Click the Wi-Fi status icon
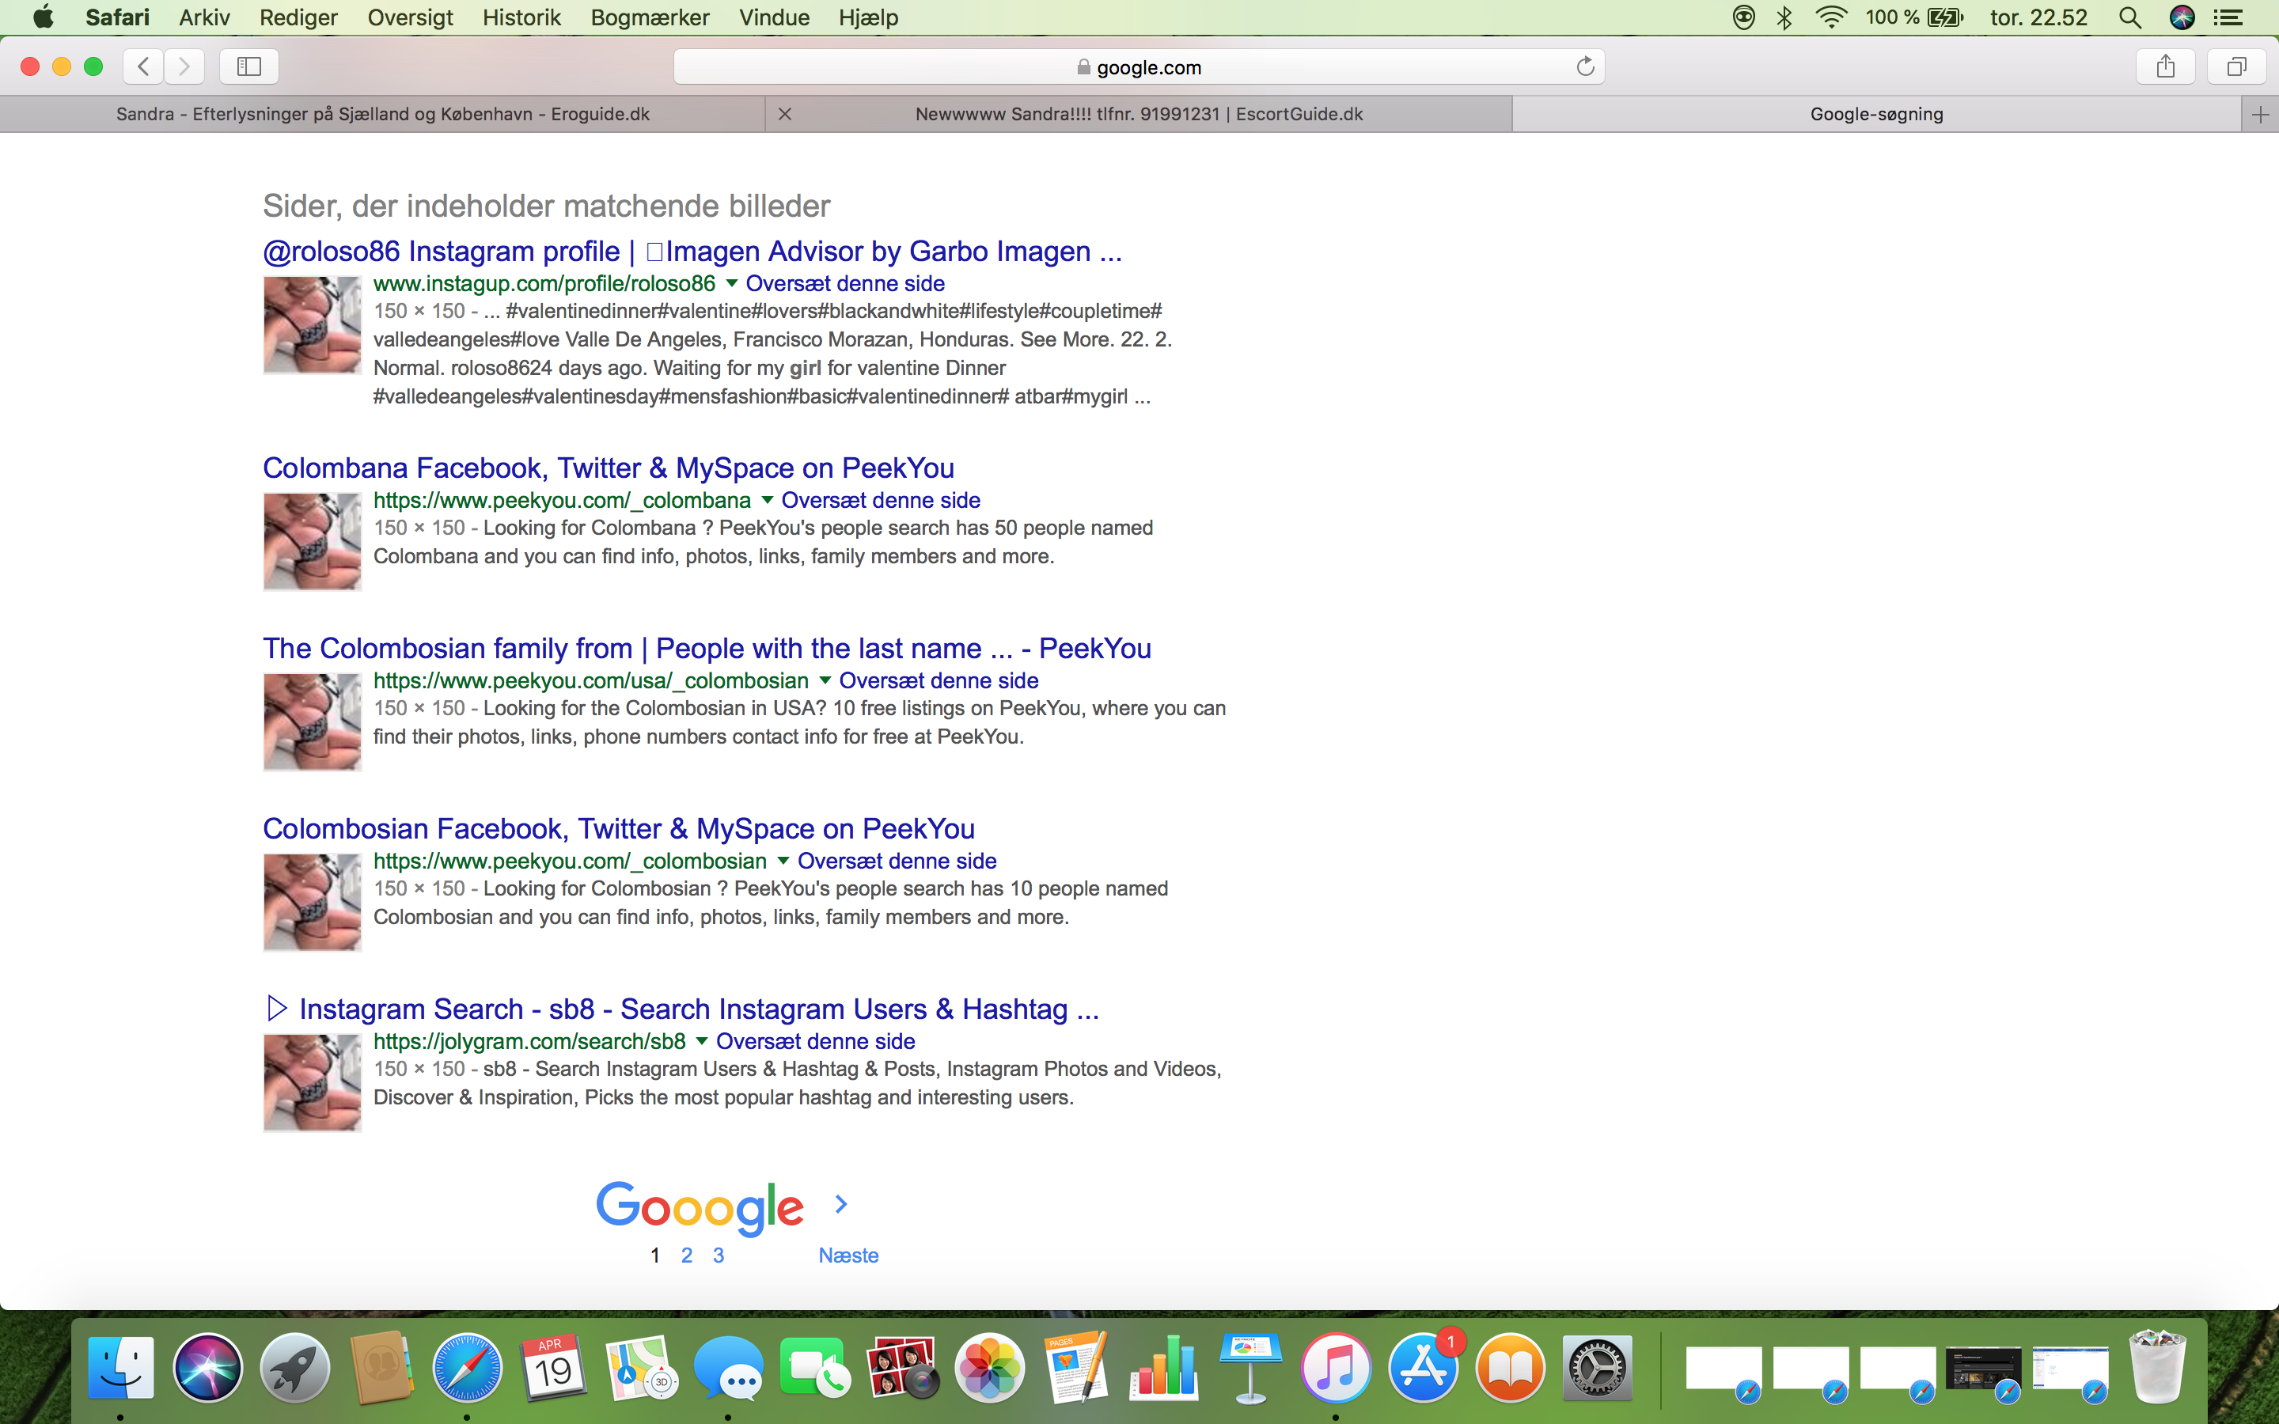This screenshot has height=1424, width=2279. 1832,18
